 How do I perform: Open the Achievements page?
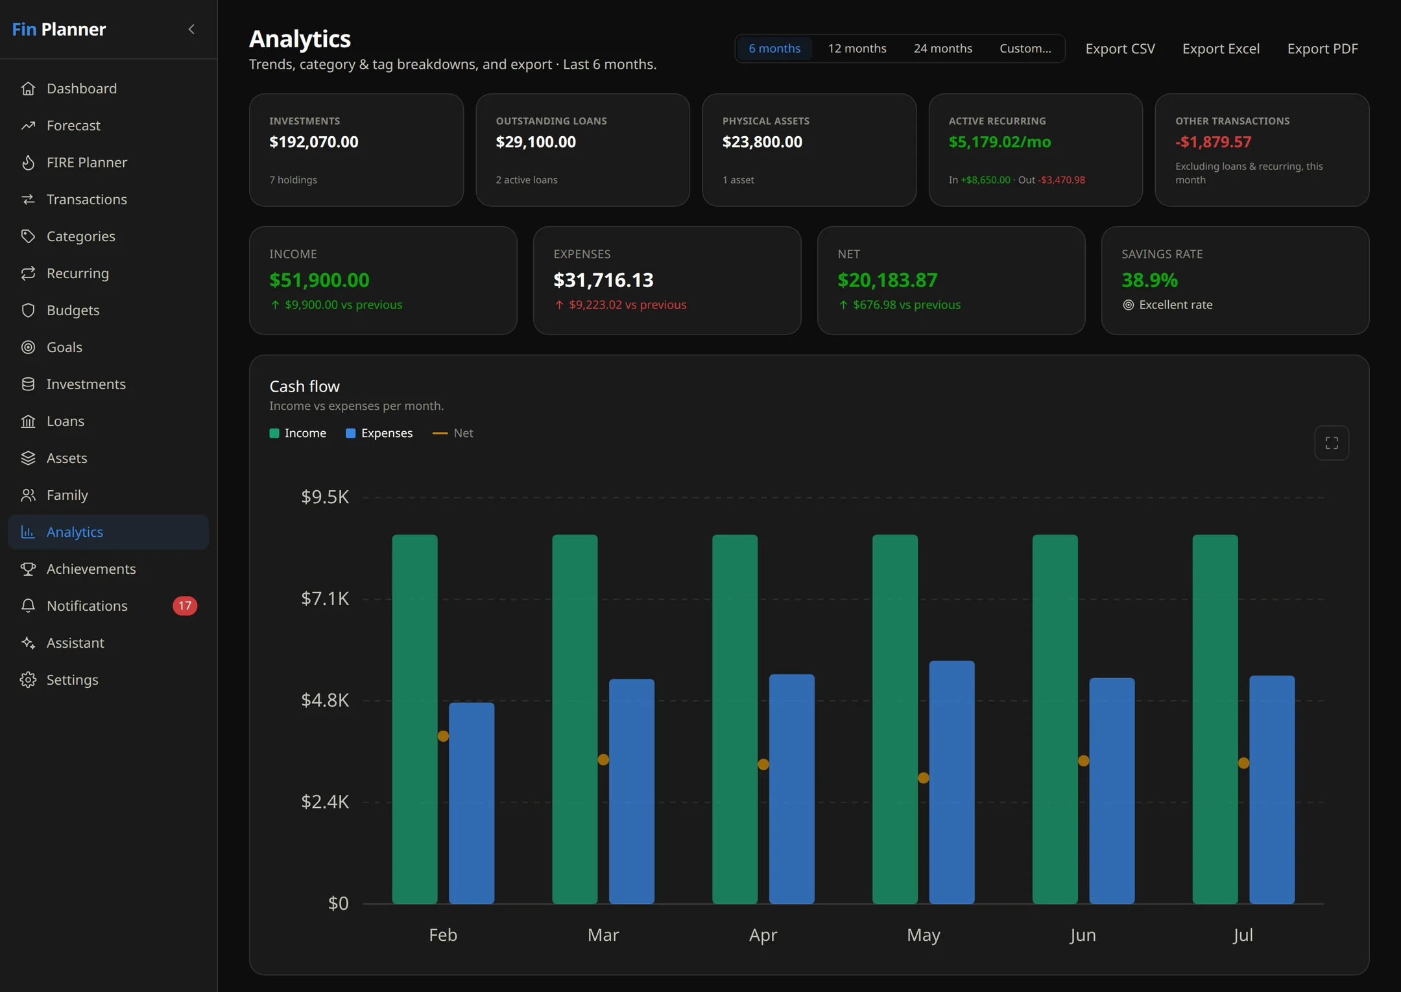(x=108, y=569)
